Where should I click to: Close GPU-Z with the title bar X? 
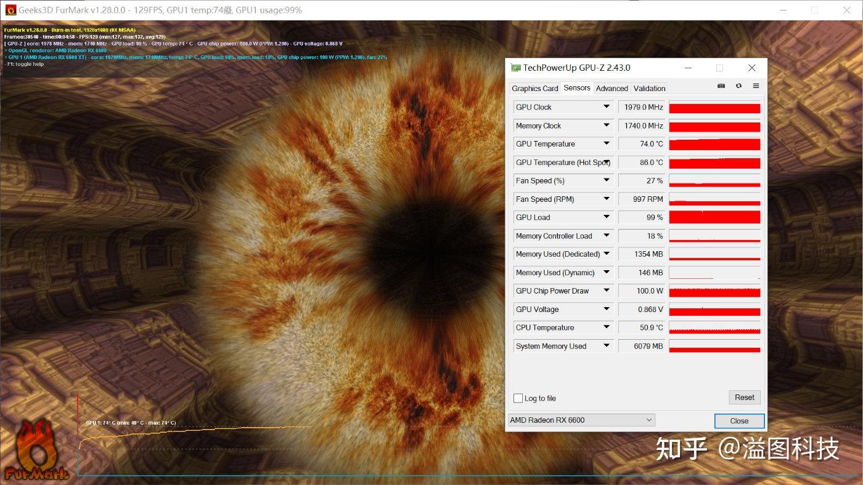[751, 68]
